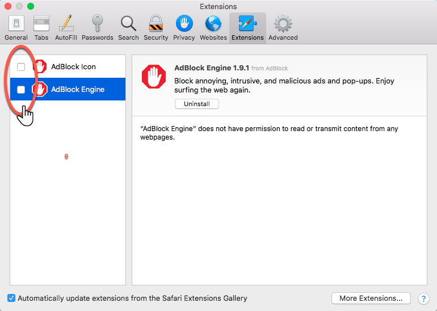Click the 'Block annoying, intrusive' description

coord(284,85)
